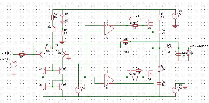Viewport: 209px width, 103px height.
Task: Select snubber resistor R12
Action: pos(159,69)
